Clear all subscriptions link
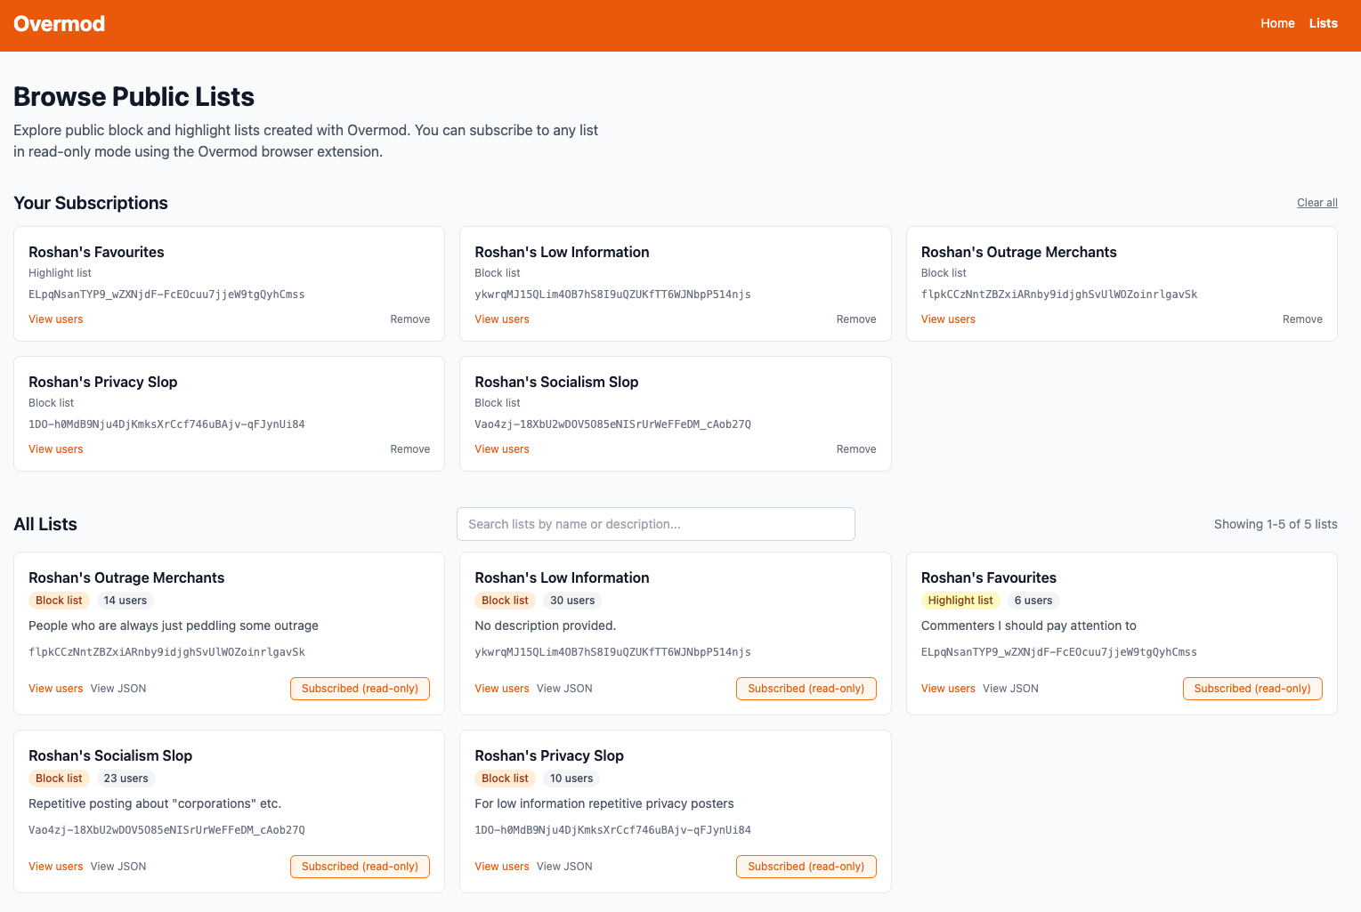 (x=1316, y=203)
